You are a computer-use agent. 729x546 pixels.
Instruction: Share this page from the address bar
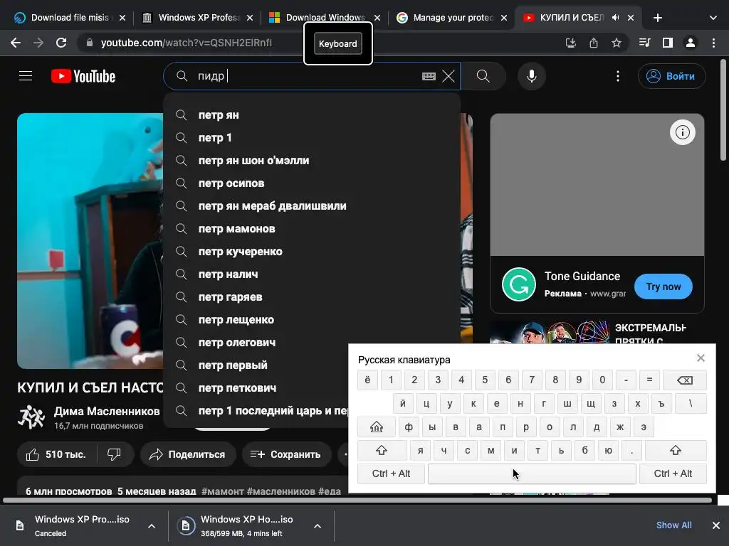pyautogui.click(x=593, y=43)
